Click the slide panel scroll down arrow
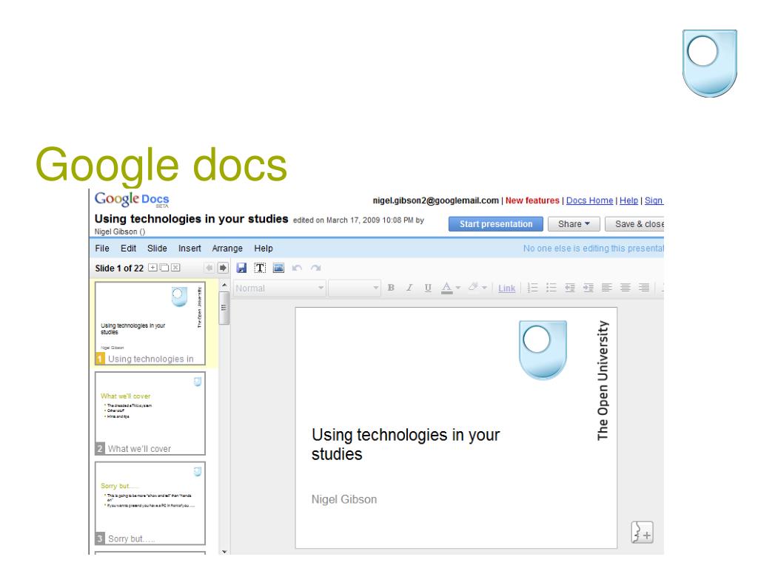Image resolution: width=758 pixels, height=568 pixels. click(224, 551)
